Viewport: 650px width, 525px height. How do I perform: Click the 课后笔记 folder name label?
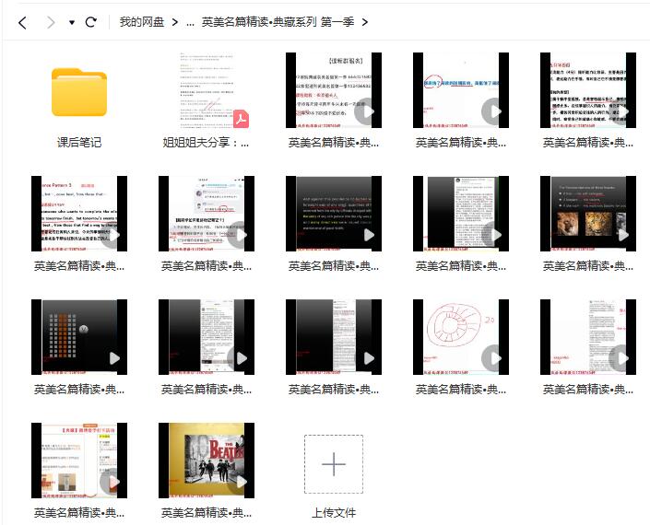point(79,143)
